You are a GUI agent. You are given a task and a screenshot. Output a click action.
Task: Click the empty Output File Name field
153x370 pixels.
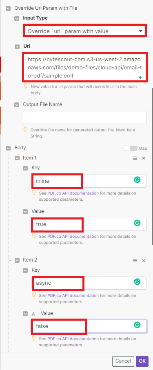click(x=85, y=117)
